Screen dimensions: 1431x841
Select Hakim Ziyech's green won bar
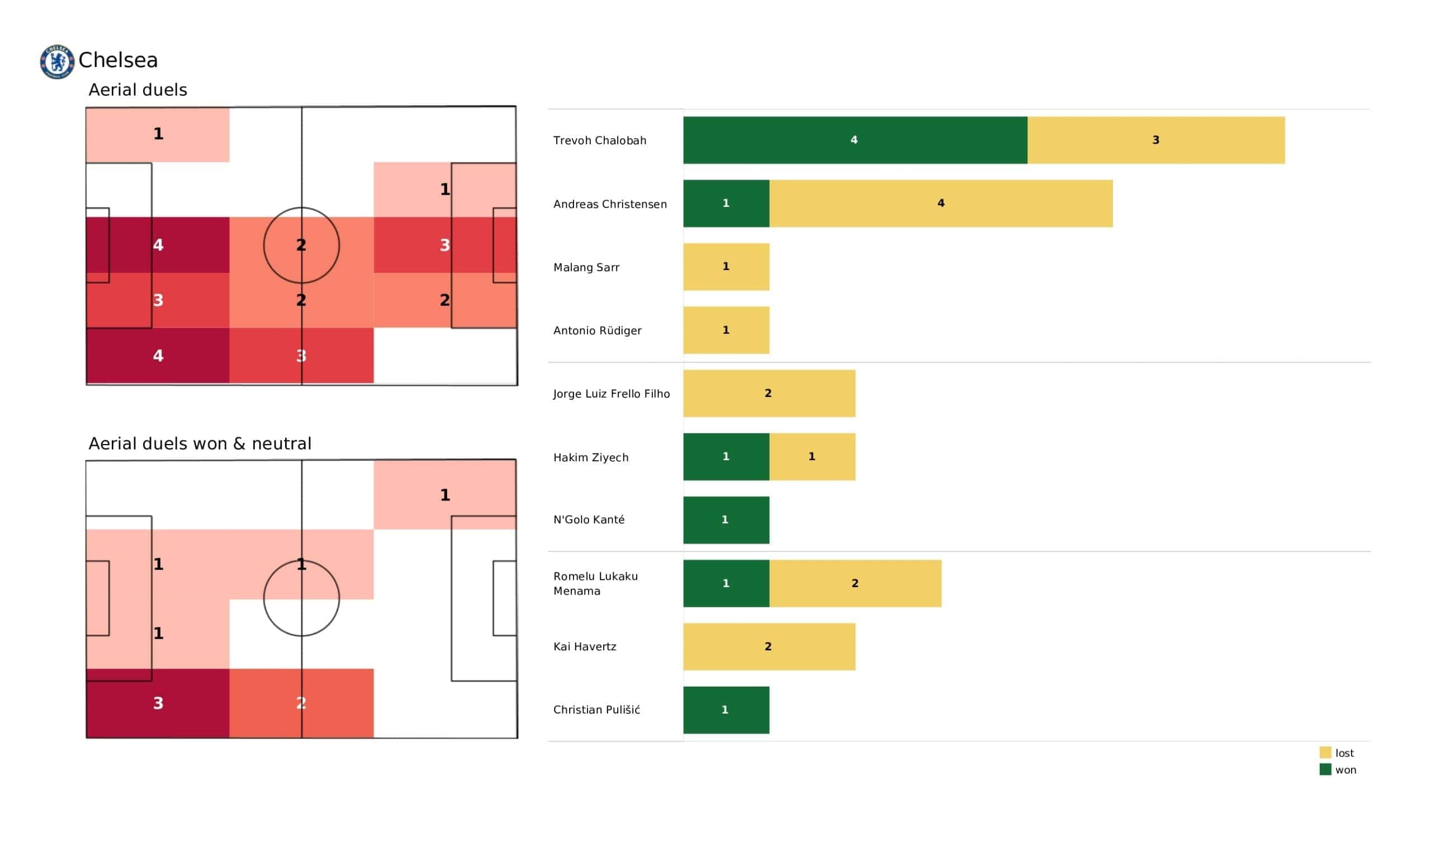pos(726,457)
